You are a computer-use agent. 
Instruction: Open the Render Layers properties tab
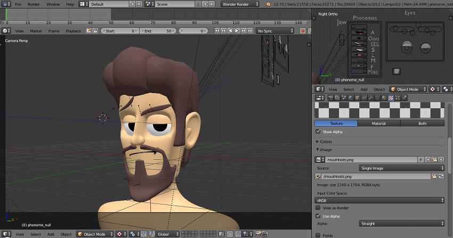tap(337, 98)
